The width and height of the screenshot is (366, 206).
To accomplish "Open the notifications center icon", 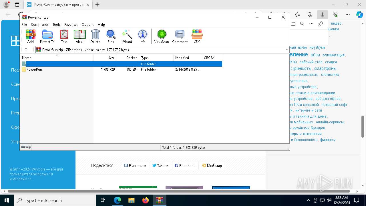I will tap(357, 200).
